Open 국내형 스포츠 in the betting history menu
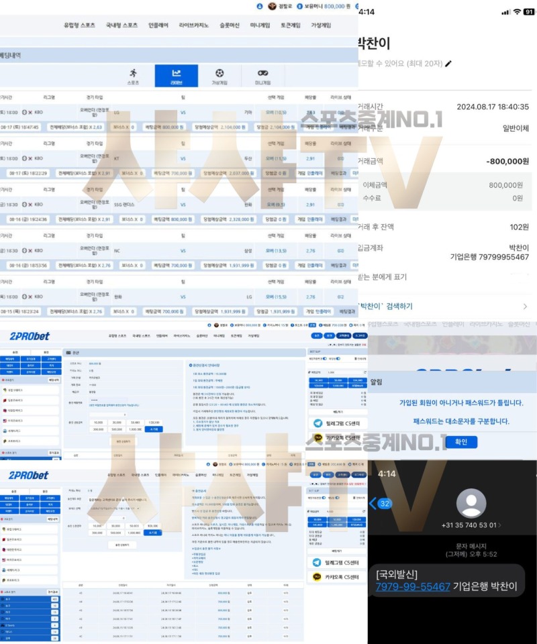 [121, 25]
